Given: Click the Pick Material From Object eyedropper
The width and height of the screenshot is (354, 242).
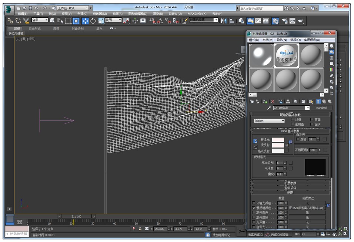Looking at the screenshot, I should [269, 108].
